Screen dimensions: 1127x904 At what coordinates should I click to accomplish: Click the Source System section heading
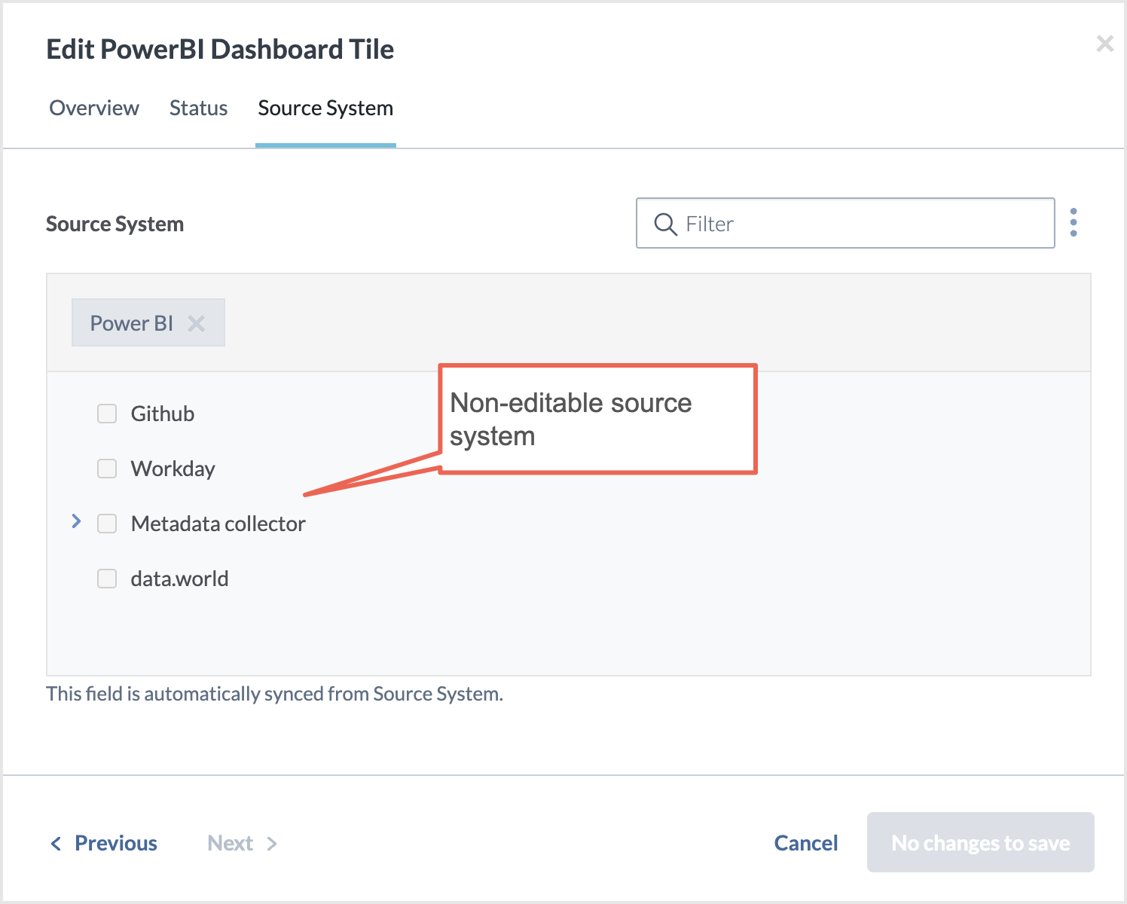[x=115, y=224]
